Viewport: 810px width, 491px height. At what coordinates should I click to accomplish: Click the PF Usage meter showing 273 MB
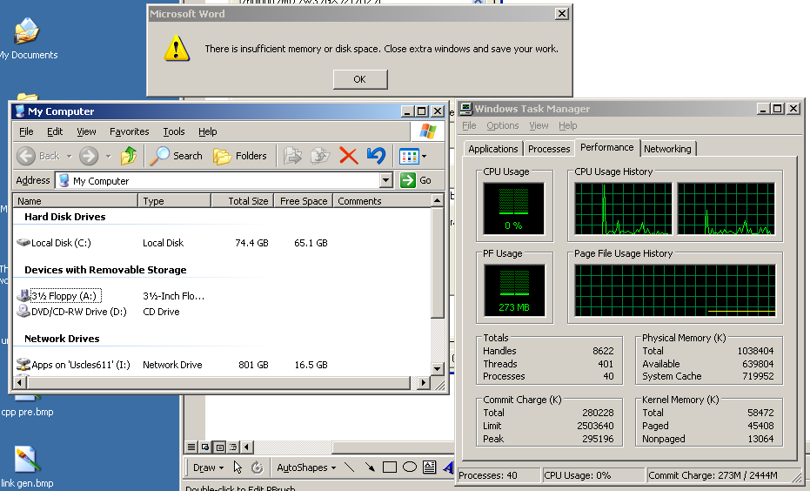[x=514, y=291]
